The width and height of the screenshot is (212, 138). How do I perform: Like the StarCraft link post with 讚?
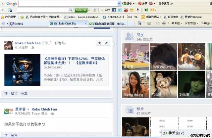click(x=6, y=94)
